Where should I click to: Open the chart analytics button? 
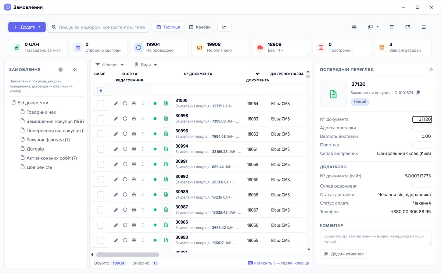tap(225, 27)
